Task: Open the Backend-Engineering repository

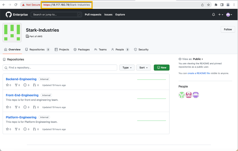Action: tap(21, 79)
